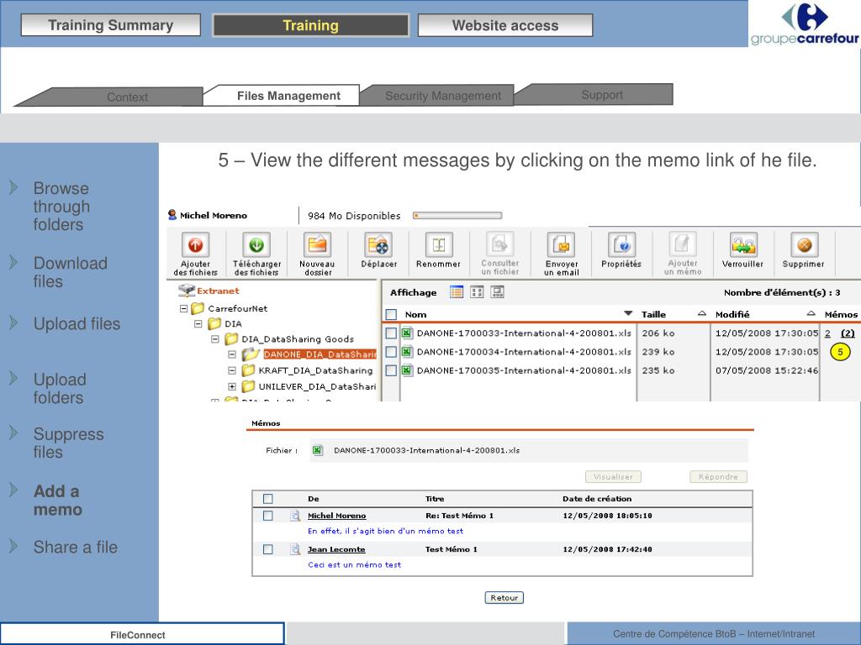Screen dimensions: 861x645
Task: Click the Ajouter un mémo icon
Action: [x=683, y=244]
